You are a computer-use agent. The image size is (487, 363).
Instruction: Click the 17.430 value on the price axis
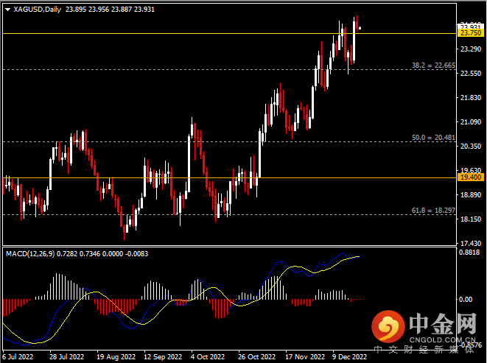tap(470, 243)
